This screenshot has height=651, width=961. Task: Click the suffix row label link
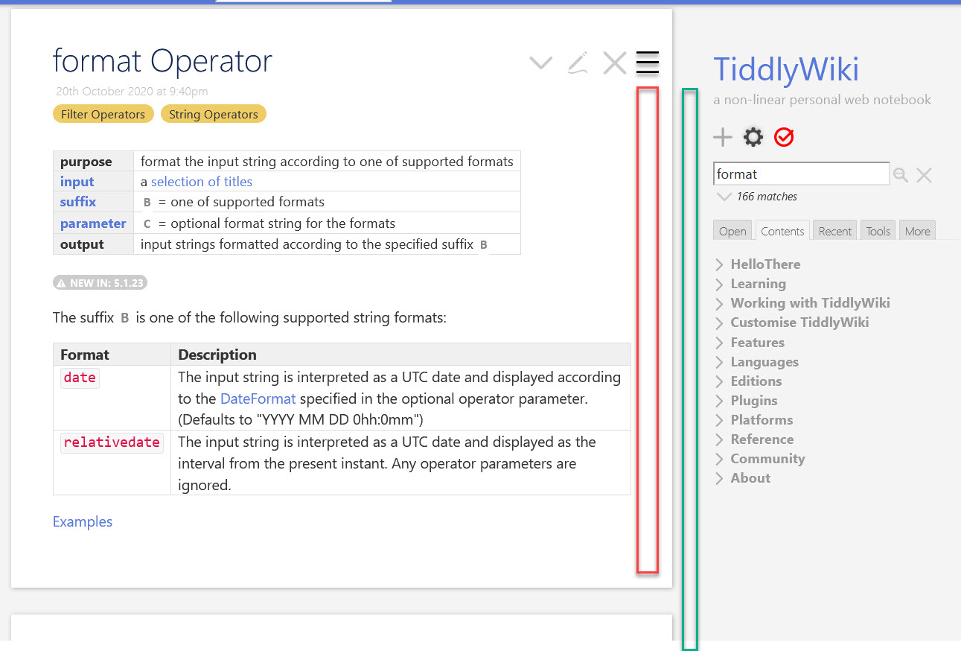tap(78, 202)
